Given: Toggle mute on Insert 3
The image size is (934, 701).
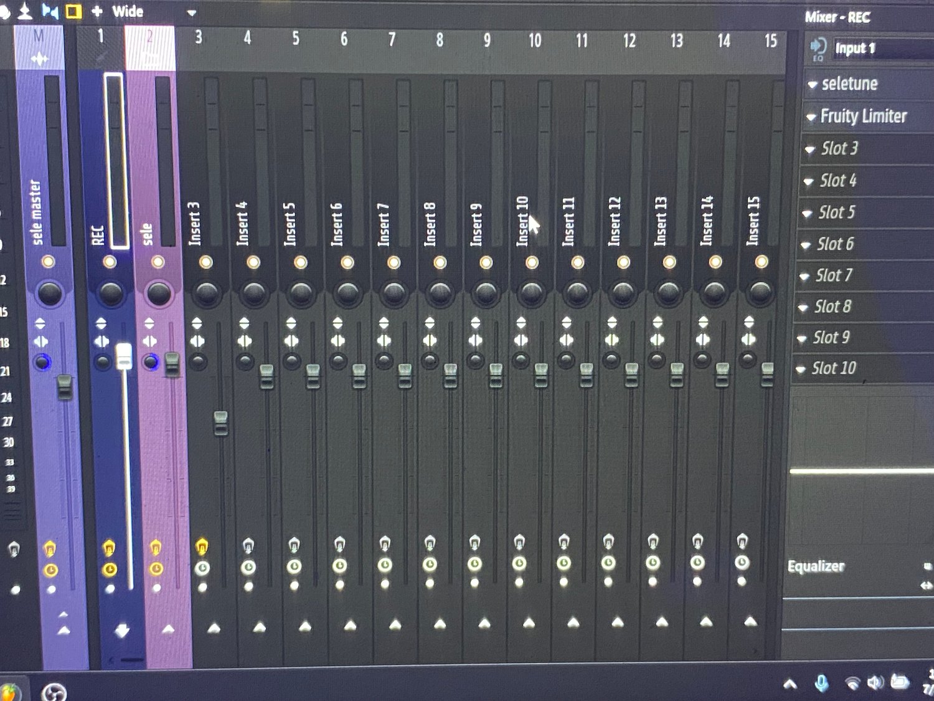Looking at the screenshot, I should tap(205, 262).
